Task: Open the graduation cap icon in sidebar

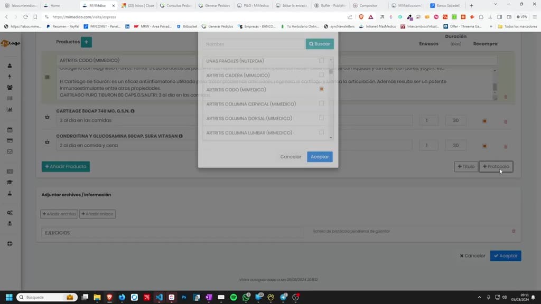Action: (10, 182)
